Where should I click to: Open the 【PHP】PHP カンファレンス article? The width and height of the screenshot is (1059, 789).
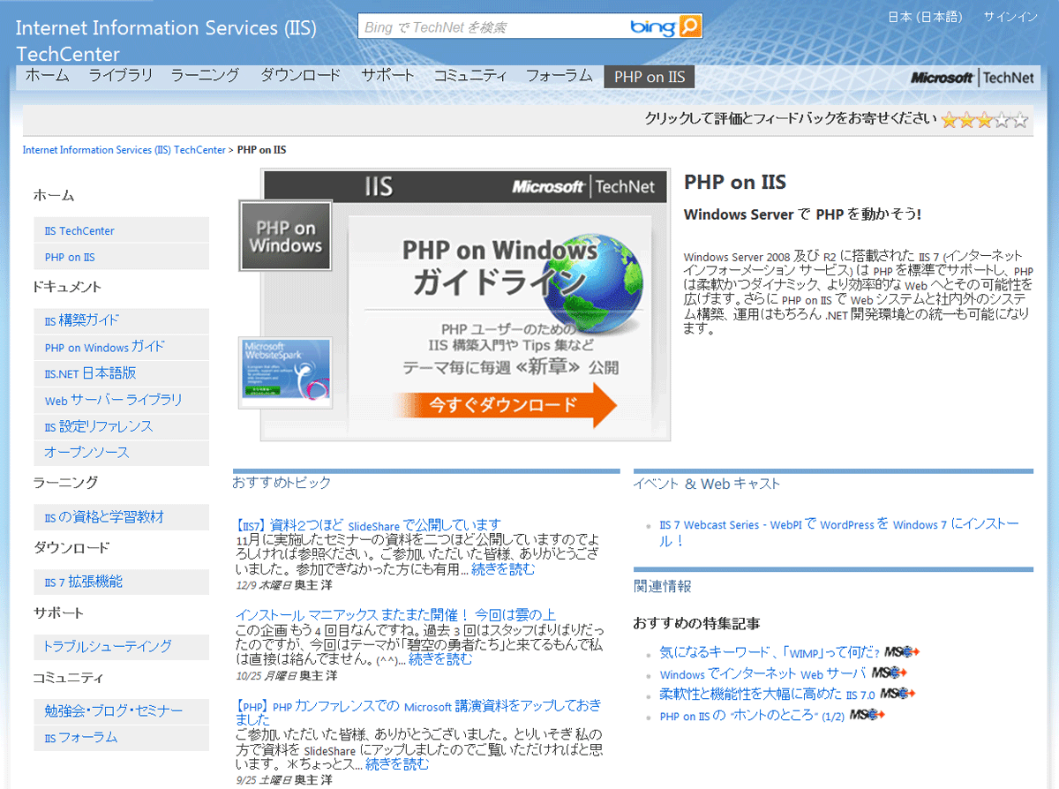(418, 712)
